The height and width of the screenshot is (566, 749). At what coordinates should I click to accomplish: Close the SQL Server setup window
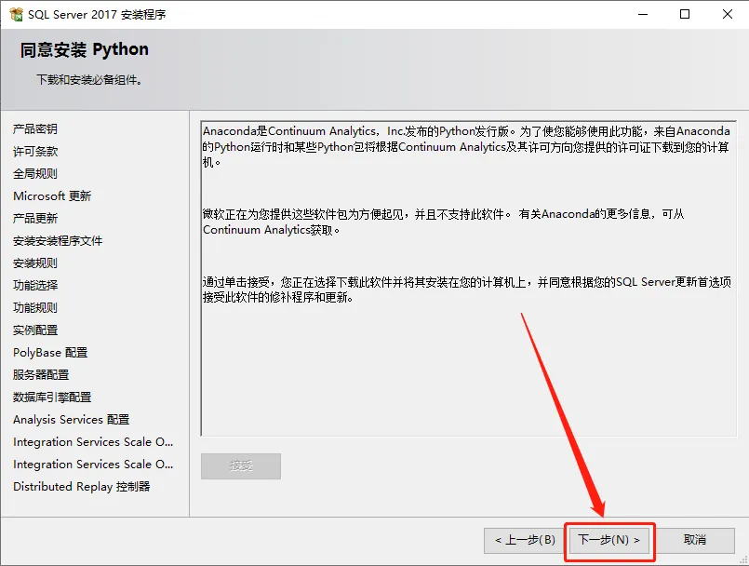coord(727,14)
